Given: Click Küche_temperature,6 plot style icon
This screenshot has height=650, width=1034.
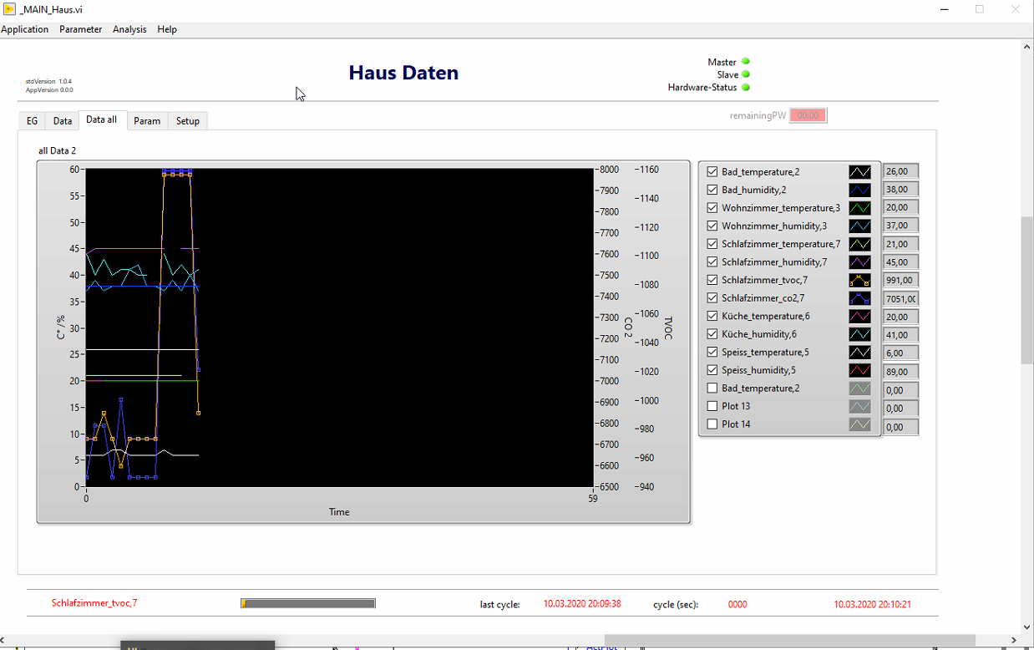Looking at the screenshot, I should (859, 316).
